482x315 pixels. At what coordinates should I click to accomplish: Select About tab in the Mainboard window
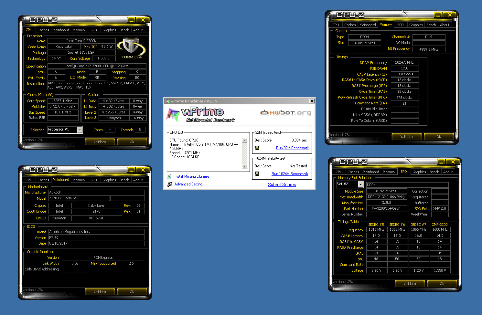click(x=138, y=180)
